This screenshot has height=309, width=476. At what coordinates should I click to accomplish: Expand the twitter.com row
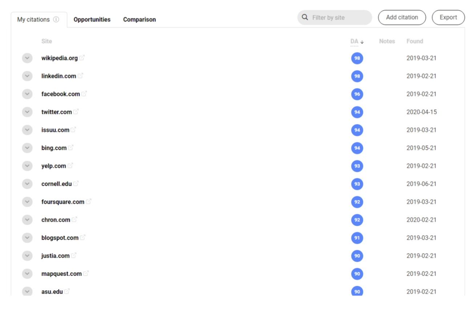27,112
